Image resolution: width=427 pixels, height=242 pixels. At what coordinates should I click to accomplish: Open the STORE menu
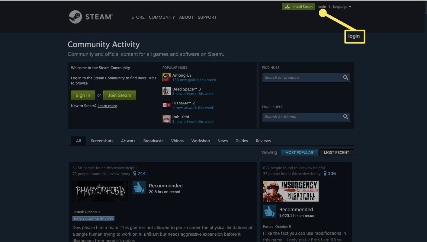point(138,17)
